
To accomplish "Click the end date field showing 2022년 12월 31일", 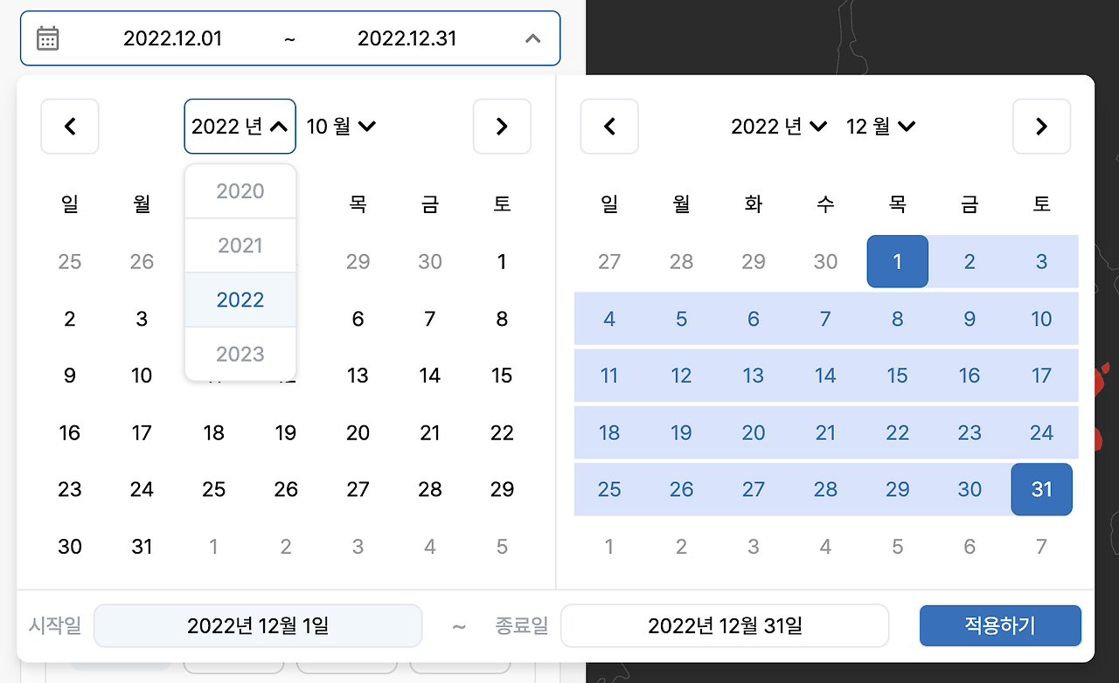I will coord(725,625).
